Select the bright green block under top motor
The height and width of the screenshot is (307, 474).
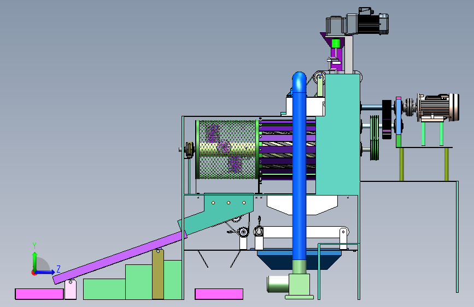click(x=336, y=44)
